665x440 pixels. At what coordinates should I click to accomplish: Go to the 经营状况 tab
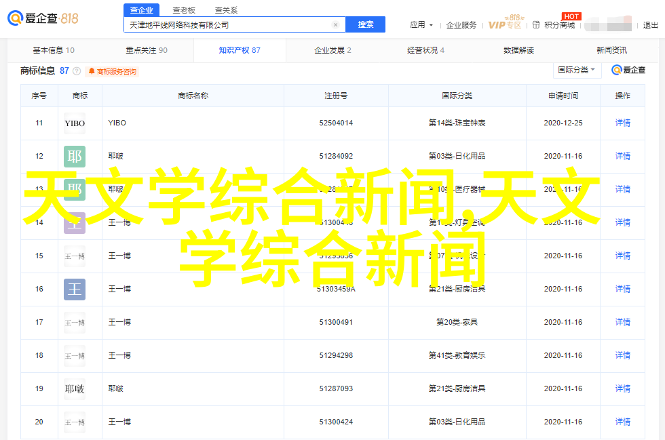pos(425,50)
